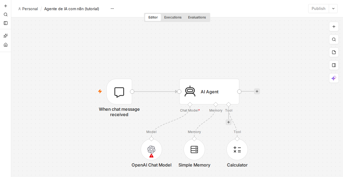Image resolution: width=343 pixels, height=177 pixels.
Task: Click the 'Calculator' label text
Action: pos(237,165)
